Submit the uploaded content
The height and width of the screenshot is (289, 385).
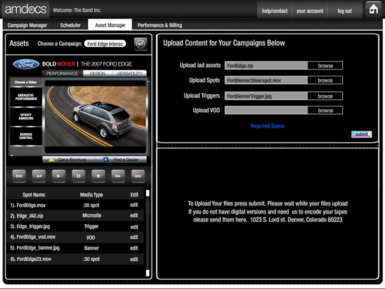point(362,134)
